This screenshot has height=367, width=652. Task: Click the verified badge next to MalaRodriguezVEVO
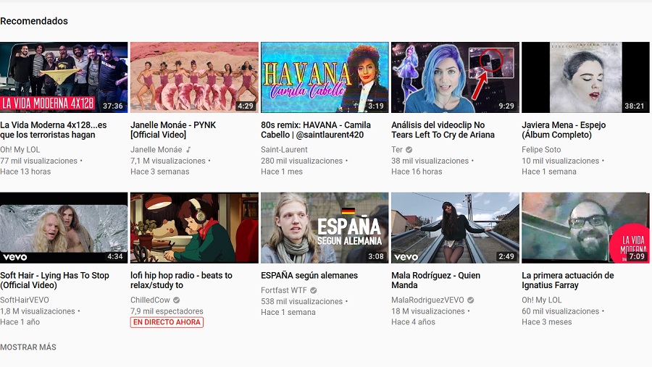[470, 300]
